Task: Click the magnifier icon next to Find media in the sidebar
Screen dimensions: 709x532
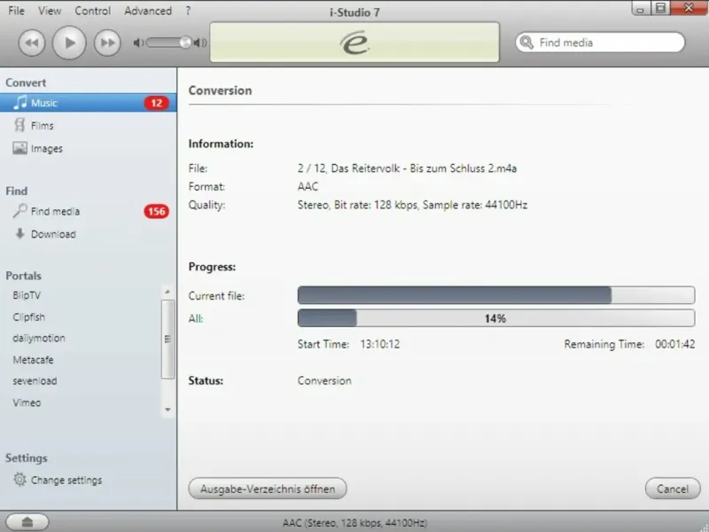Action: pyautogui.click(x=19, y=210)
